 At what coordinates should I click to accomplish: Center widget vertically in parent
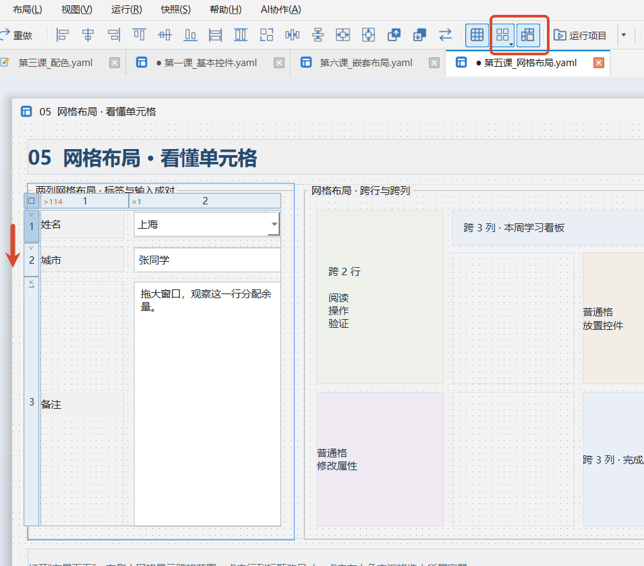pyautogui.click(x=368, y=35)
